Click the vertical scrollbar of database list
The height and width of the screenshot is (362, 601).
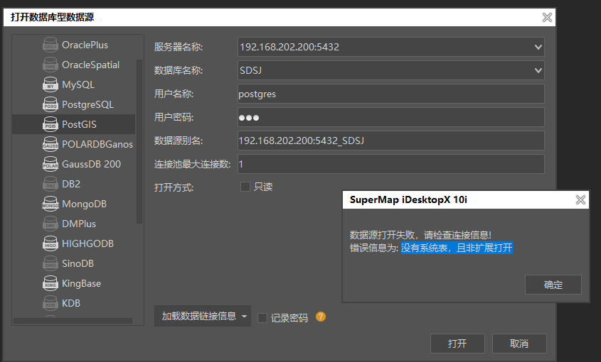point(139,141)
